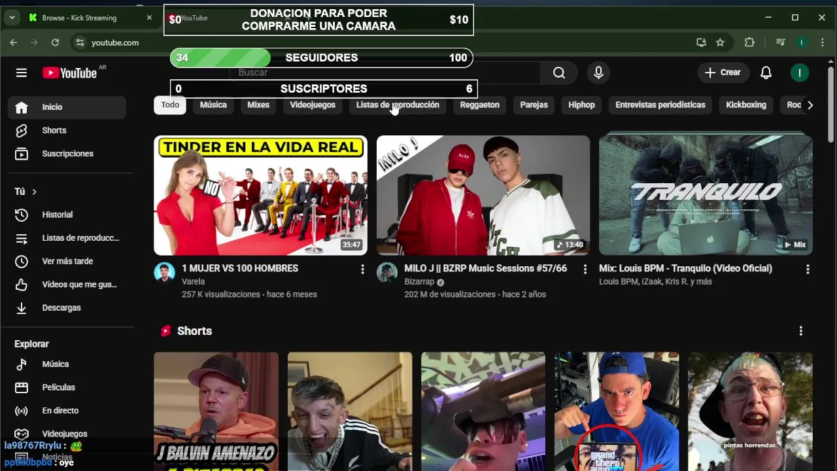Open Suscripciones in the sidebar
Viewport: 837px width, 471px height.
67,154
